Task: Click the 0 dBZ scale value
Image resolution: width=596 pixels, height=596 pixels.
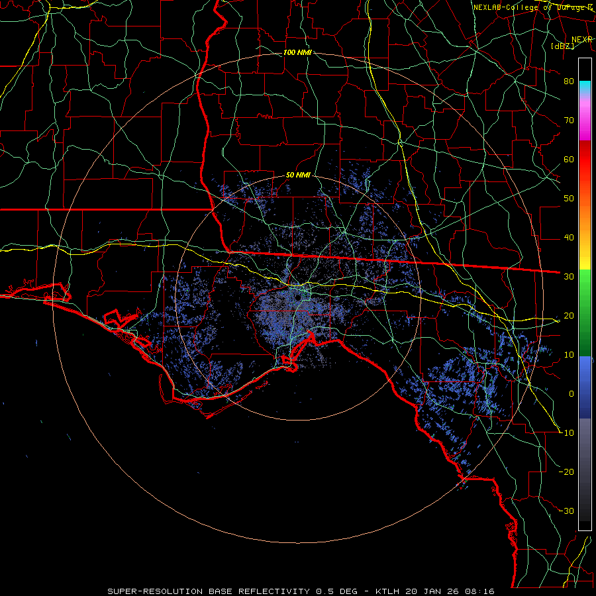Action: 571,394
